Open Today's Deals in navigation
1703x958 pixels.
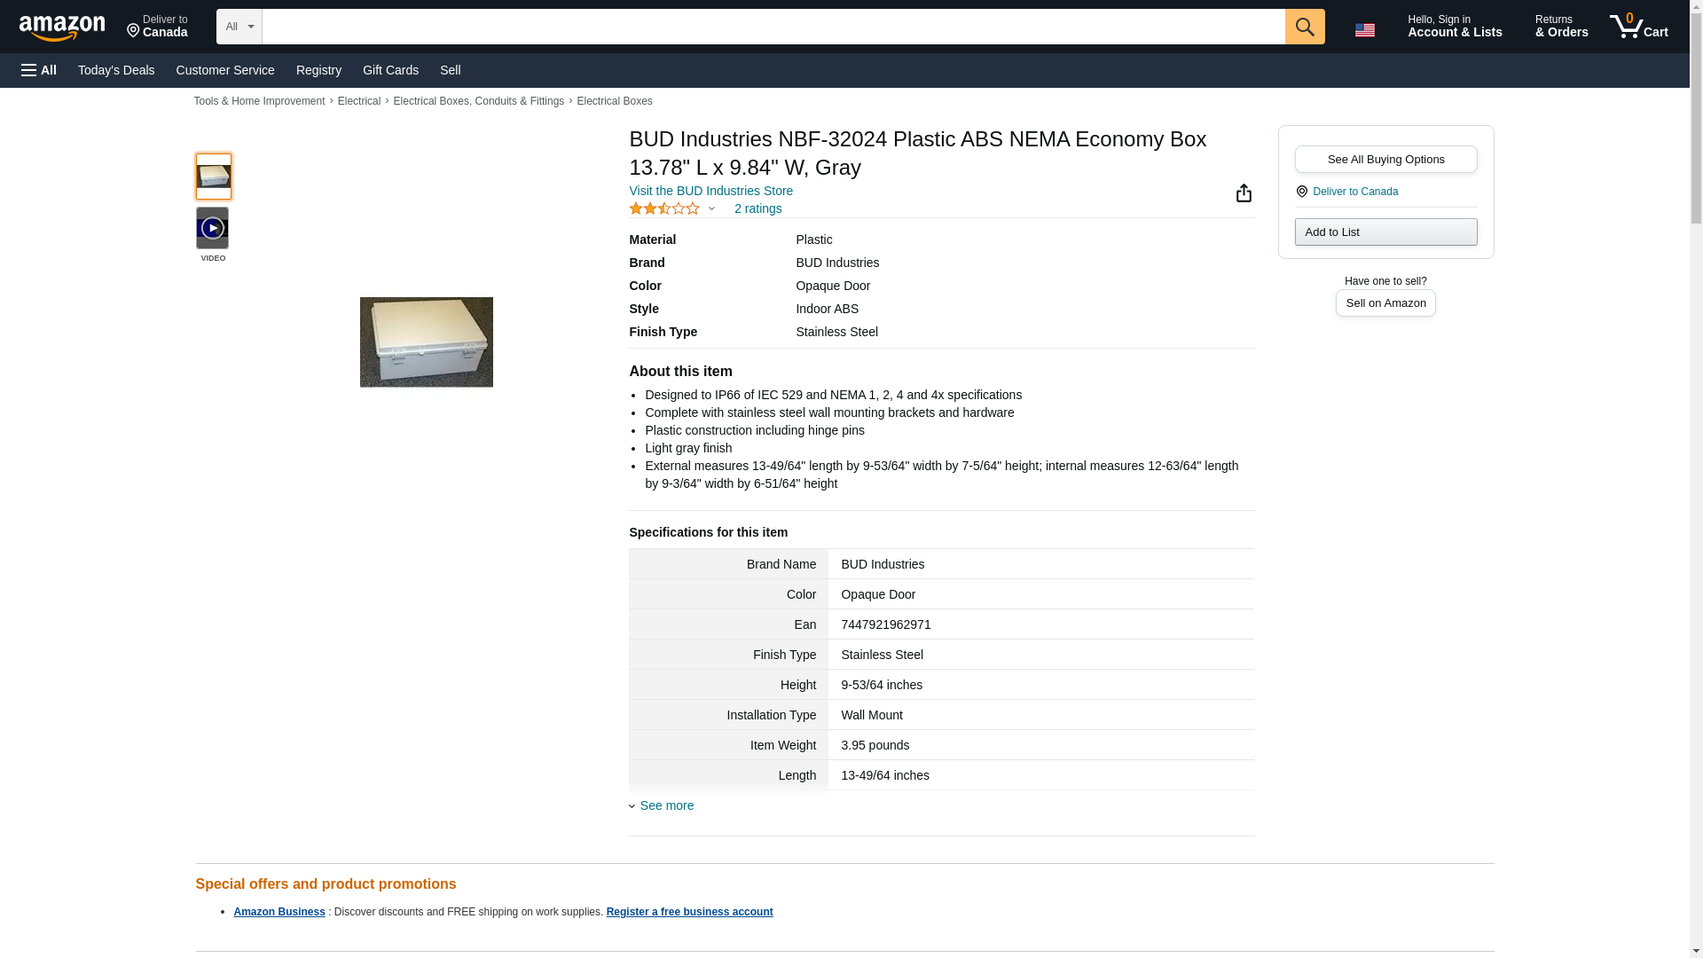tap(116, 70)
